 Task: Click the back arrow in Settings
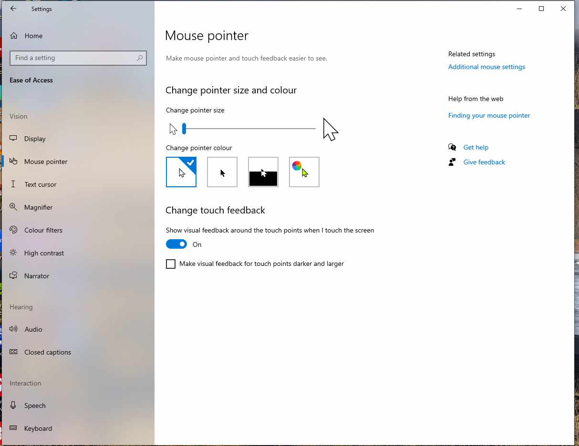(x=13, y=9)
